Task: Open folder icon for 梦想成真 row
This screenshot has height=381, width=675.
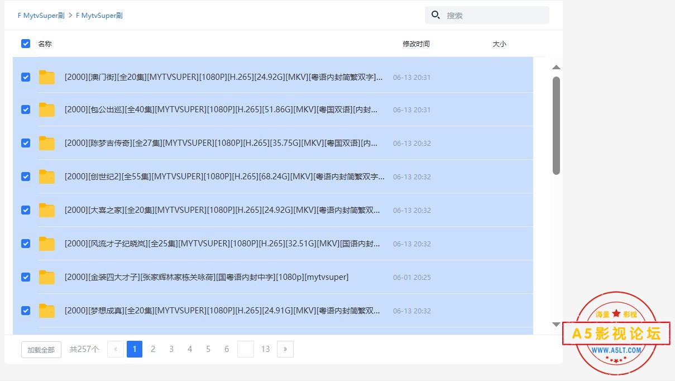Action: (x=47, y=311)
